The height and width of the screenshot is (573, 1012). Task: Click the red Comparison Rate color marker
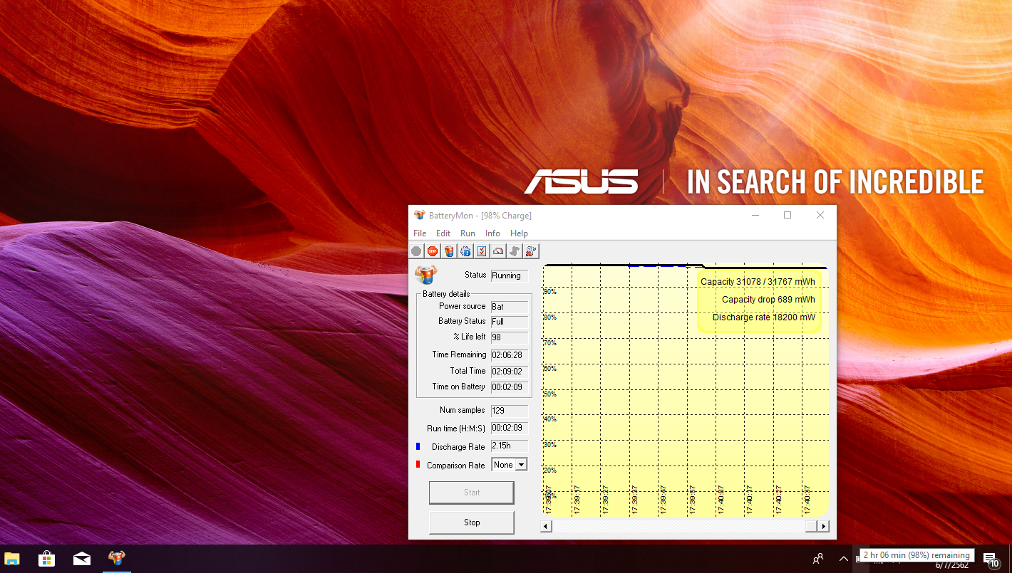[x=418, y=465]
